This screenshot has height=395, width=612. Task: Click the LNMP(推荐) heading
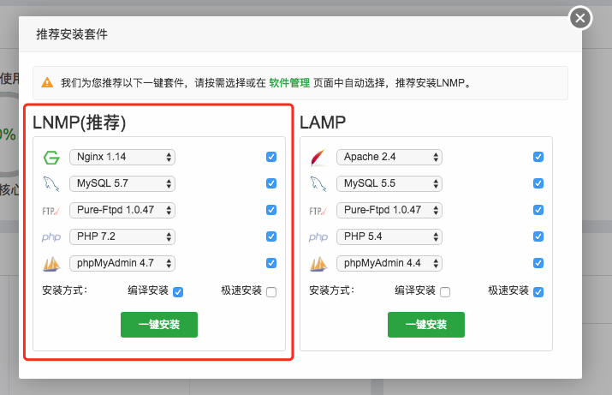tap(80, 123)
